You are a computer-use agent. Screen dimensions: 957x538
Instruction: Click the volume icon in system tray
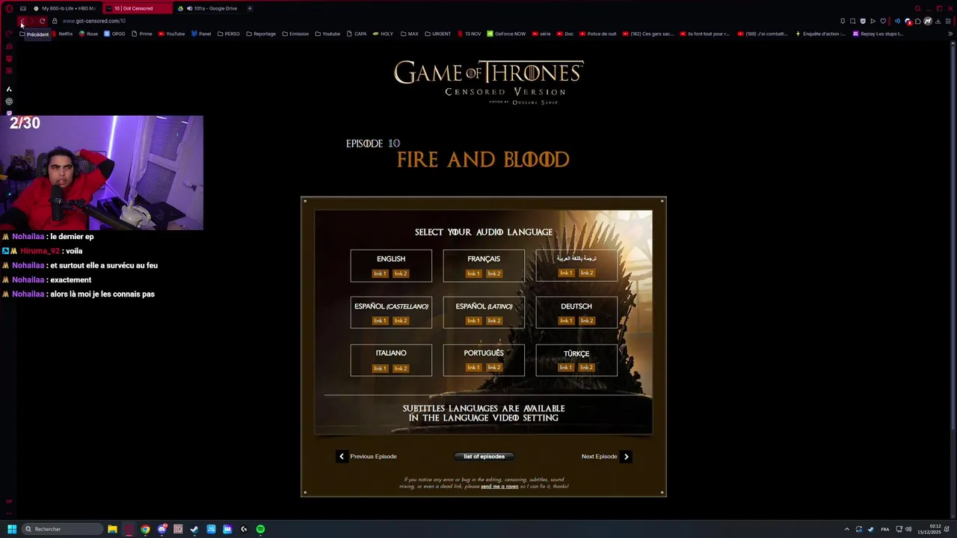click(x=909, y=529)
